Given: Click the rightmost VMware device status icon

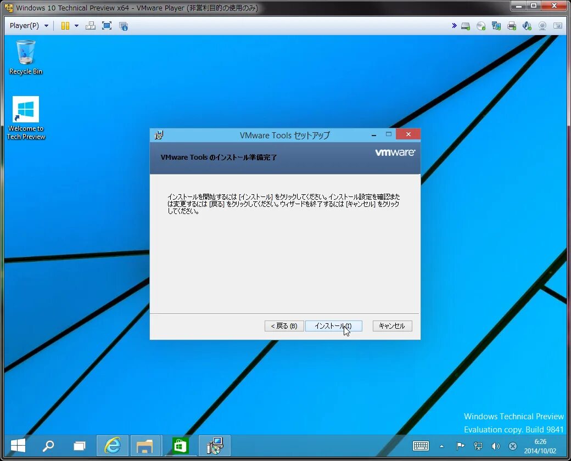Looking at the screenshot, I should (557, 26).
